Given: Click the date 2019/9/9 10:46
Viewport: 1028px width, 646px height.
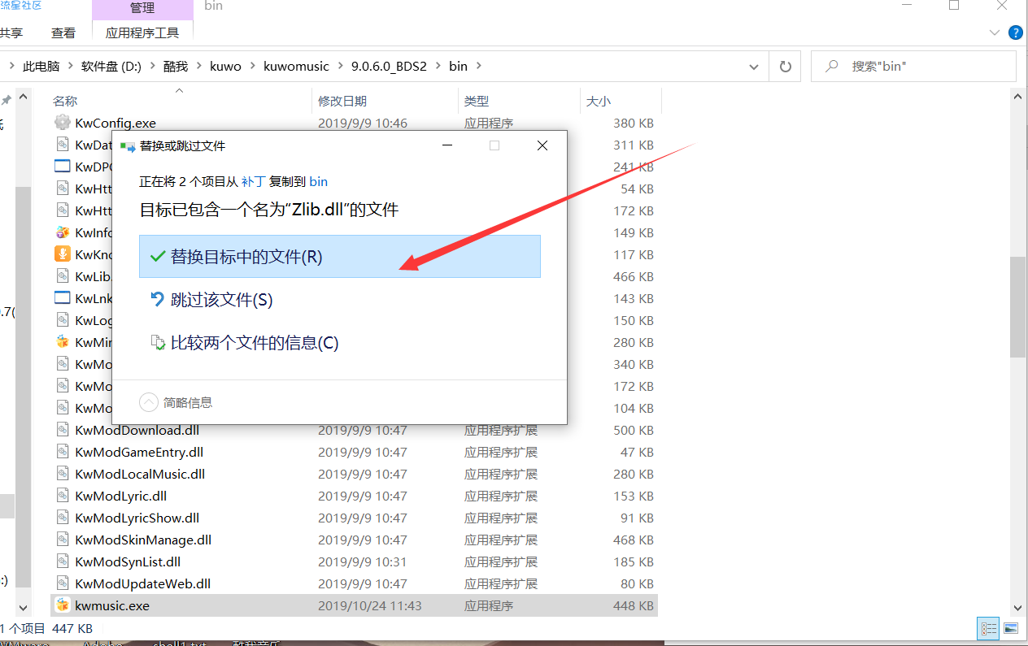Looking at the screenshot, I should point(363,123).
